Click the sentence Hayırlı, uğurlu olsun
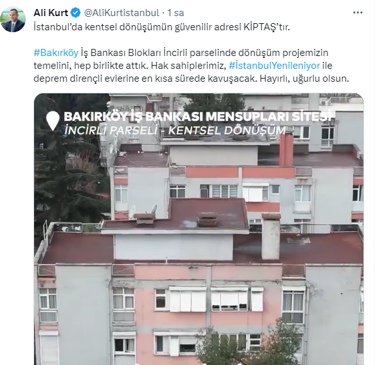Viewport: 375px width, 365px height. 304,79
